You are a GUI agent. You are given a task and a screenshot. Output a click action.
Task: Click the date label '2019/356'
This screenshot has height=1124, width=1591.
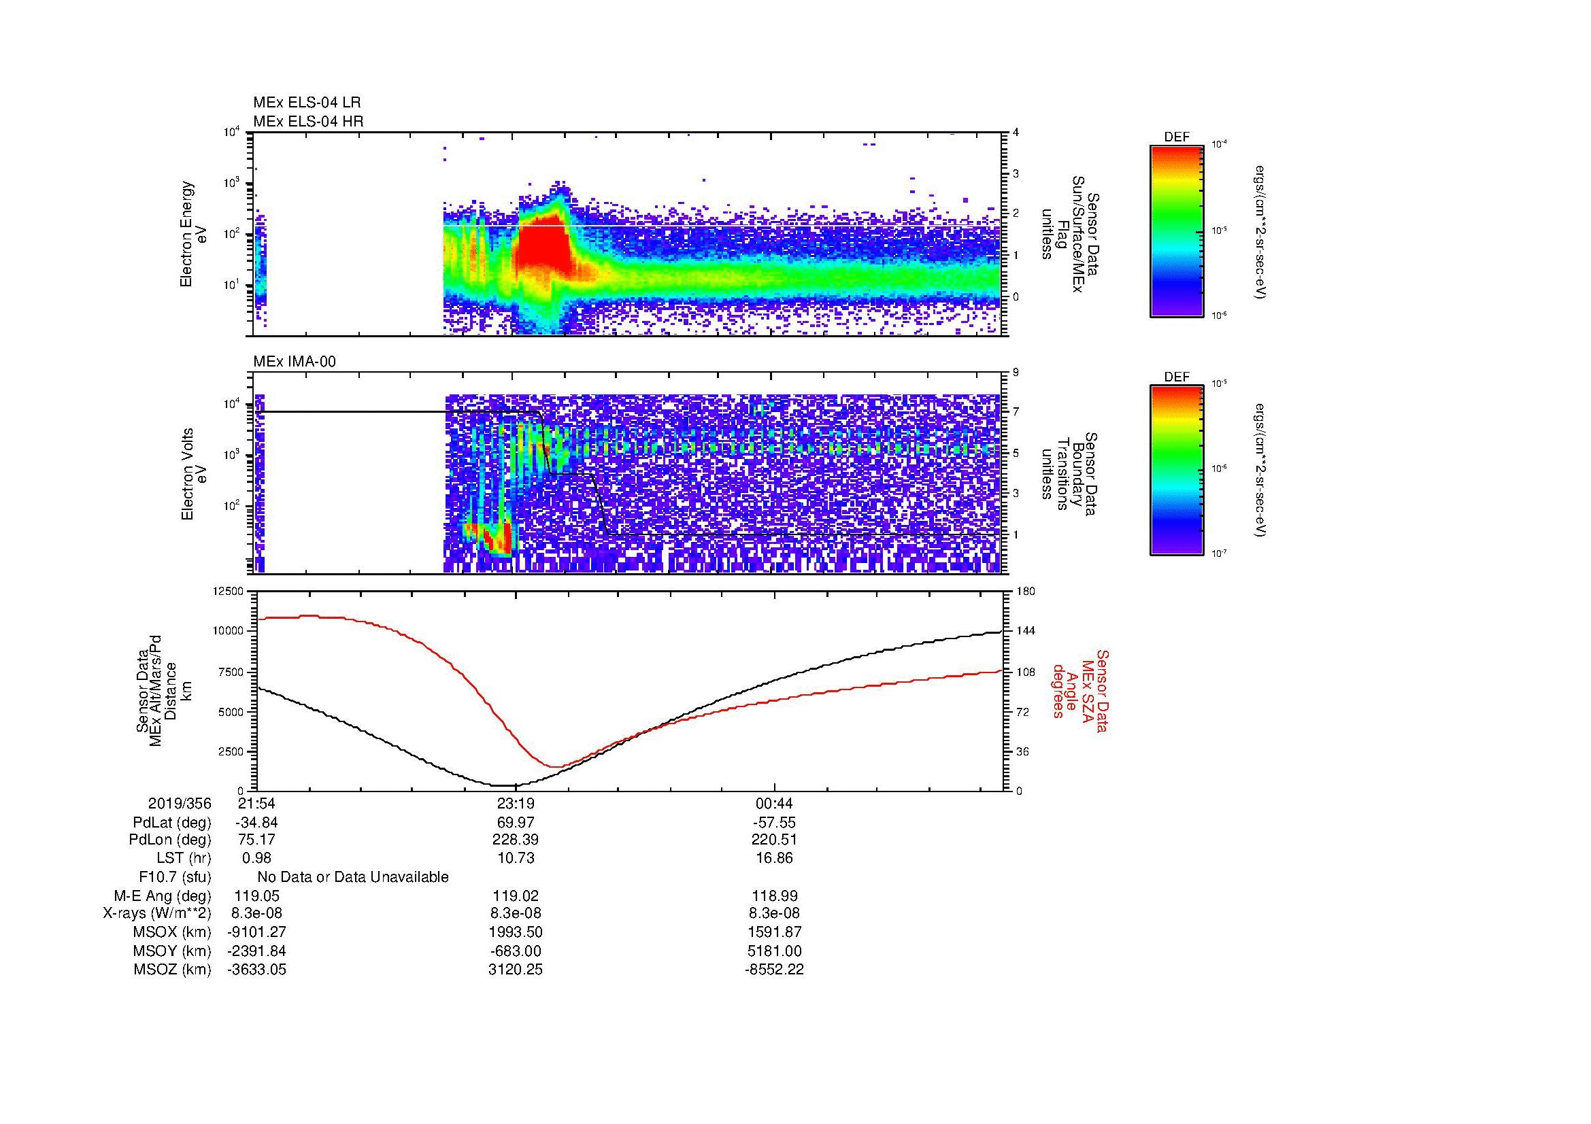point(180,803)
